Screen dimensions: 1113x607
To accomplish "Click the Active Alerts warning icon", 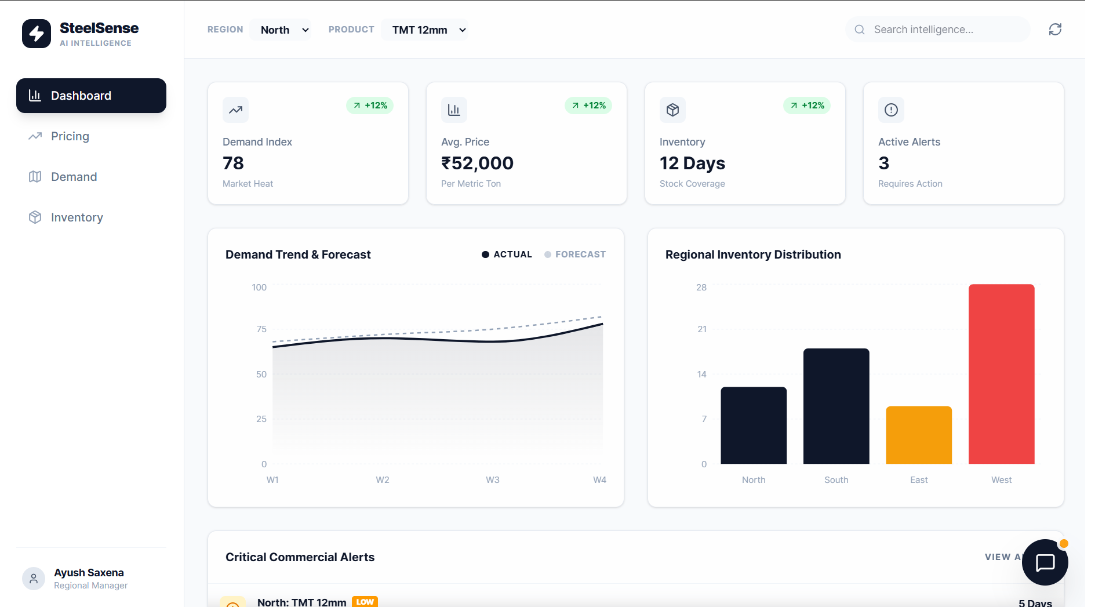I will [x=891, y=110].
